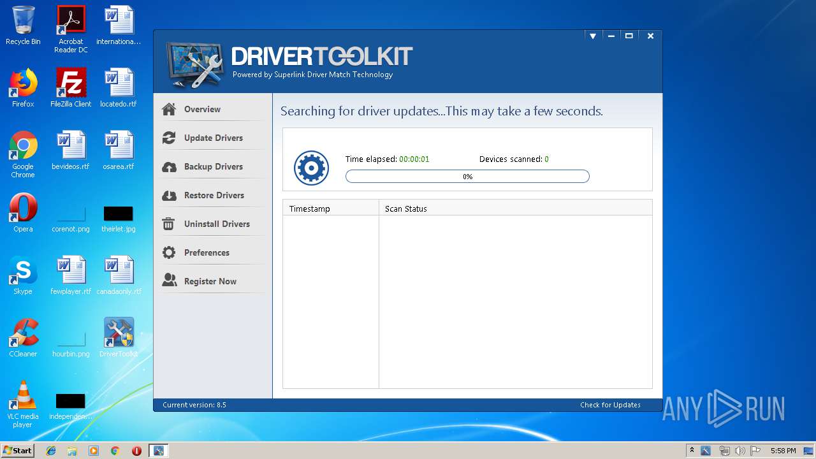Select the CCleaner desktop icon

[23, 339]
